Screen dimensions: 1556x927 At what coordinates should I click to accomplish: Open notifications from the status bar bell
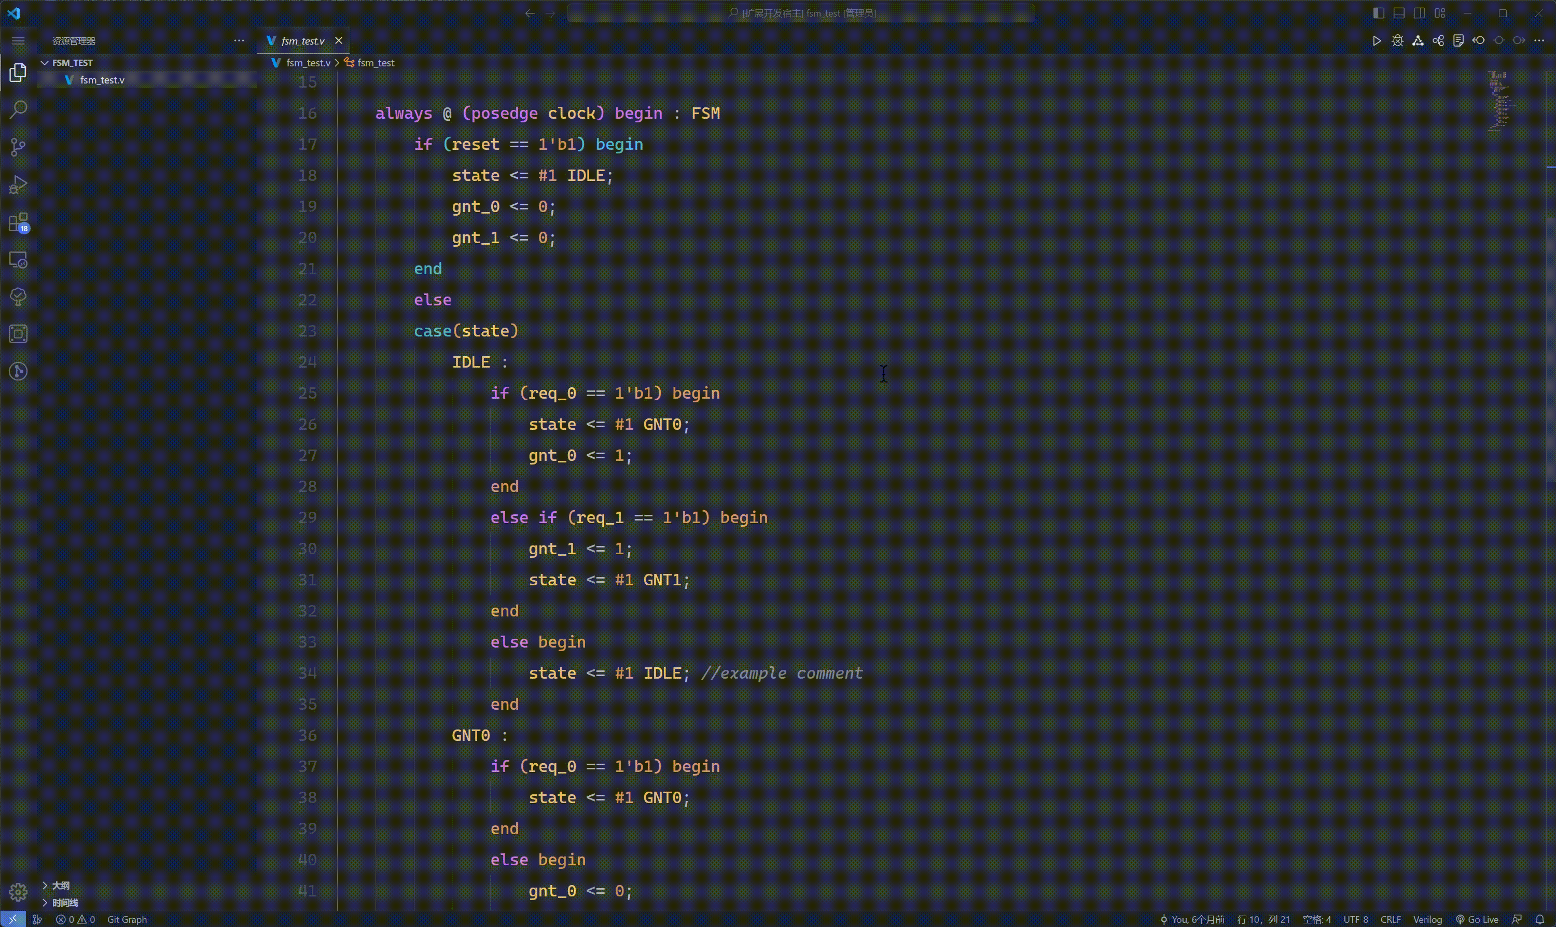(1540, 919)
